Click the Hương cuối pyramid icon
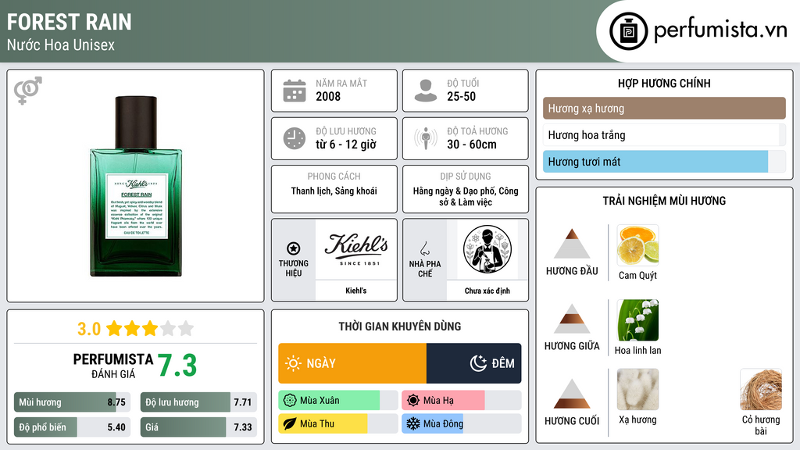Viewport: 800px width, 450px height. (572, 394)
